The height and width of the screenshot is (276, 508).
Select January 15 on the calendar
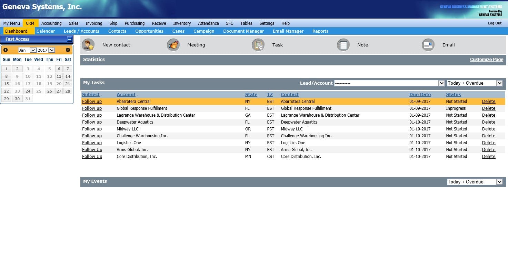6,84
